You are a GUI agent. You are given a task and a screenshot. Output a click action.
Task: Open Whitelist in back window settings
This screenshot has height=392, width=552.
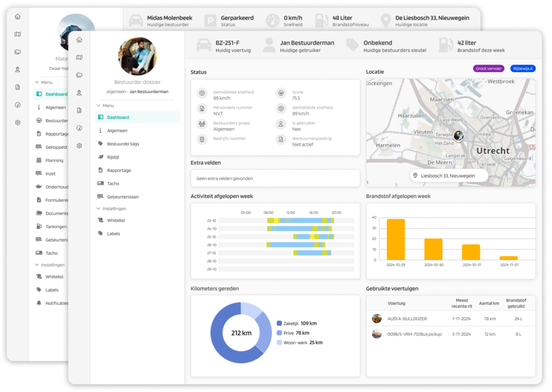[51, 277]
